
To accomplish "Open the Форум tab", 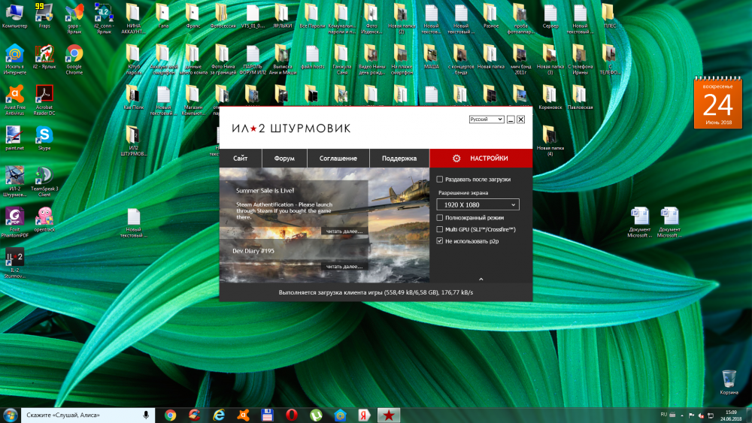I will point(284,159).
